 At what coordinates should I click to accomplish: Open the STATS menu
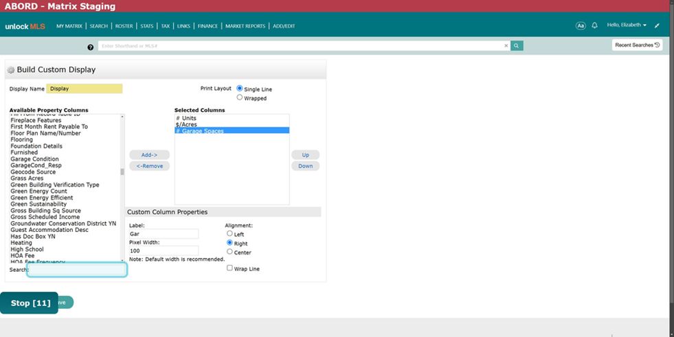[146, 26]
